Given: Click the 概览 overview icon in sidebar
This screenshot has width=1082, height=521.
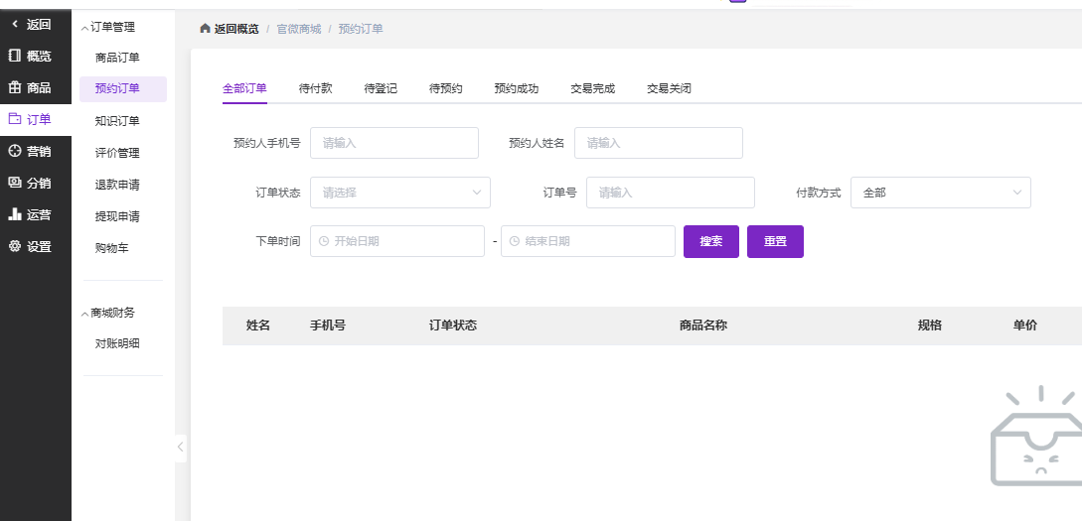Looking at the screenshot, I should coord(14,56).
